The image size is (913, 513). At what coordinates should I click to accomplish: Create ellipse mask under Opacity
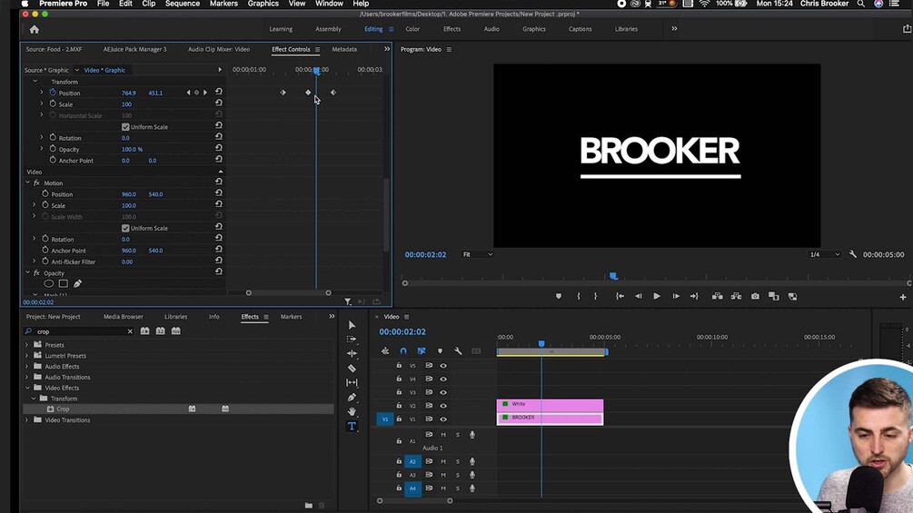click(x=49, y=284)
